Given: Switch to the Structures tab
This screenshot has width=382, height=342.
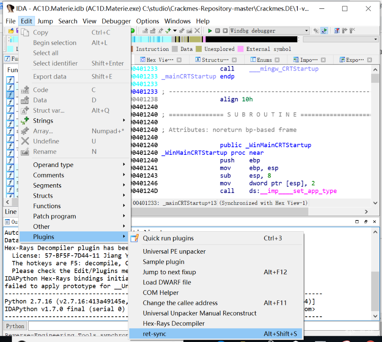Looking at the screenshot, I should click(212, 60).
